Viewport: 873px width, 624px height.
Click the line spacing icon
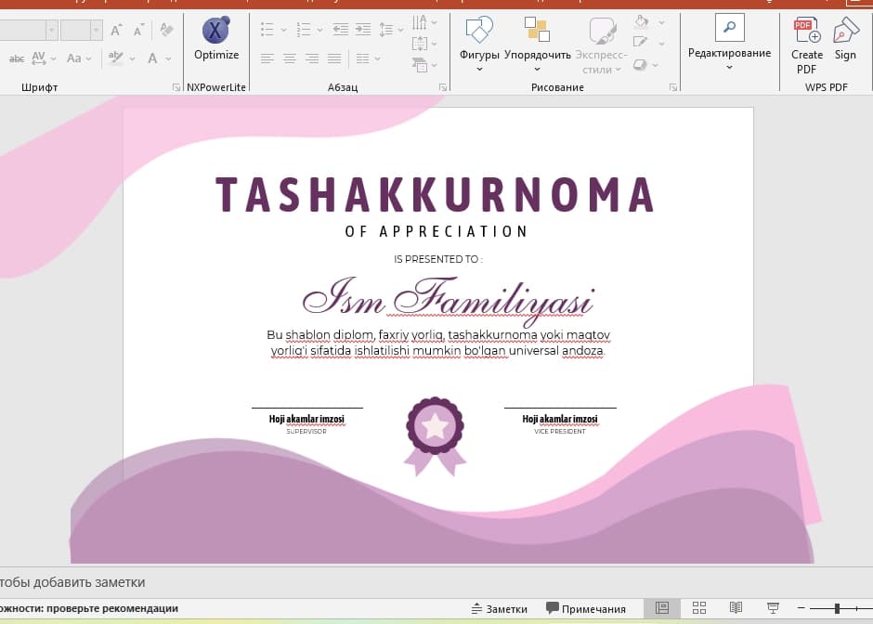click(385, 29)
